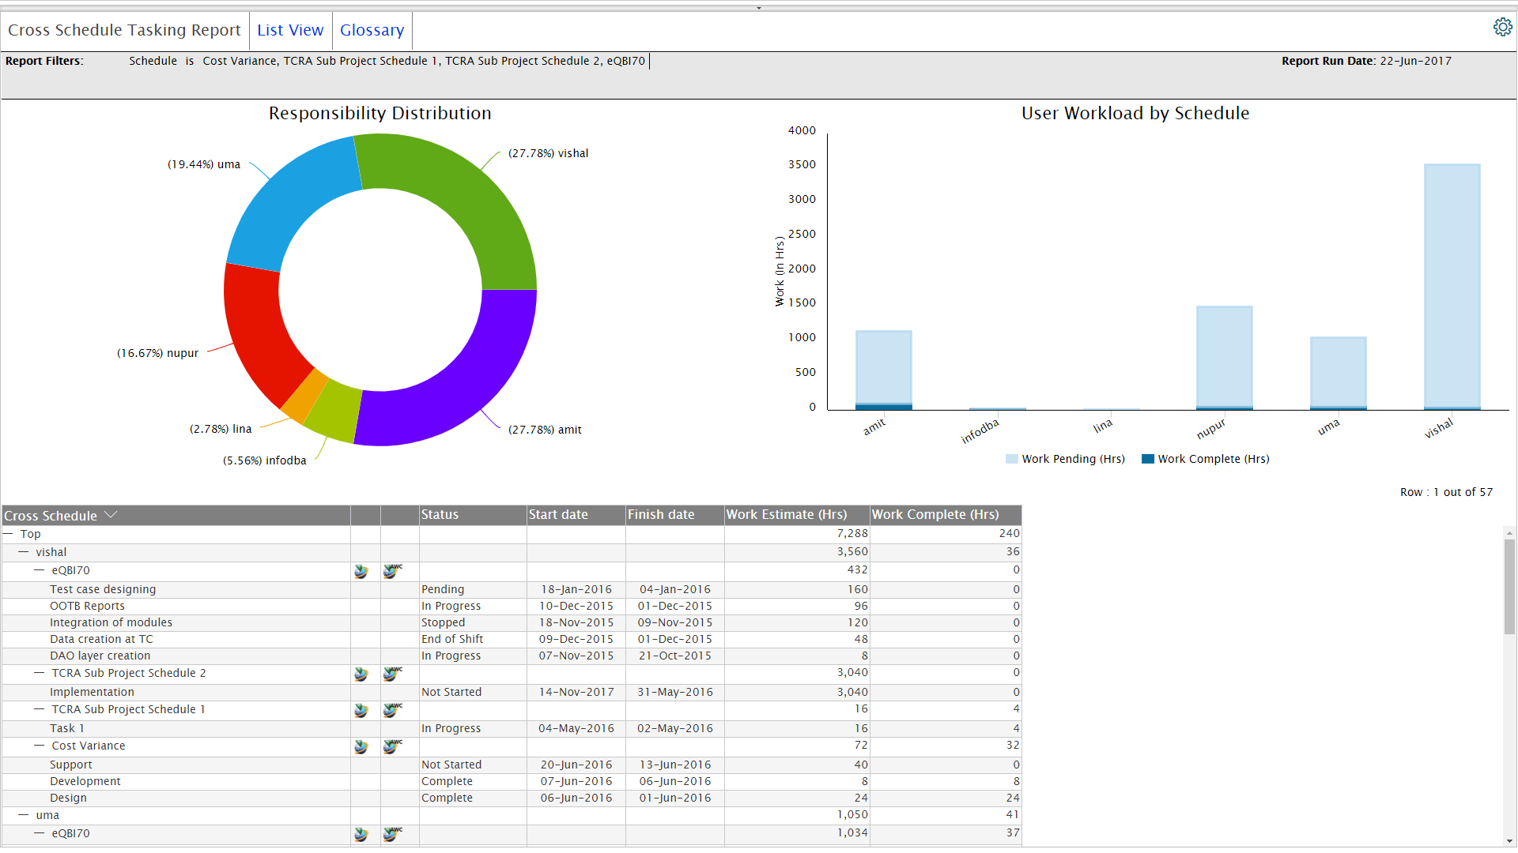Click nupur bar in workload chart

click(1224, 358)
